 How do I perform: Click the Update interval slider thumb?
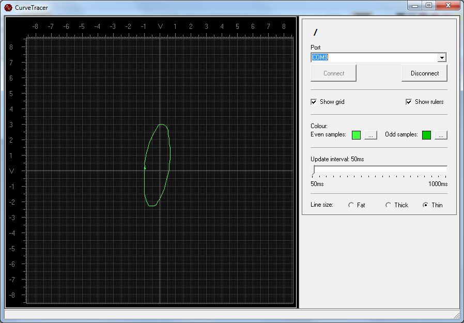tap(313, 170)
